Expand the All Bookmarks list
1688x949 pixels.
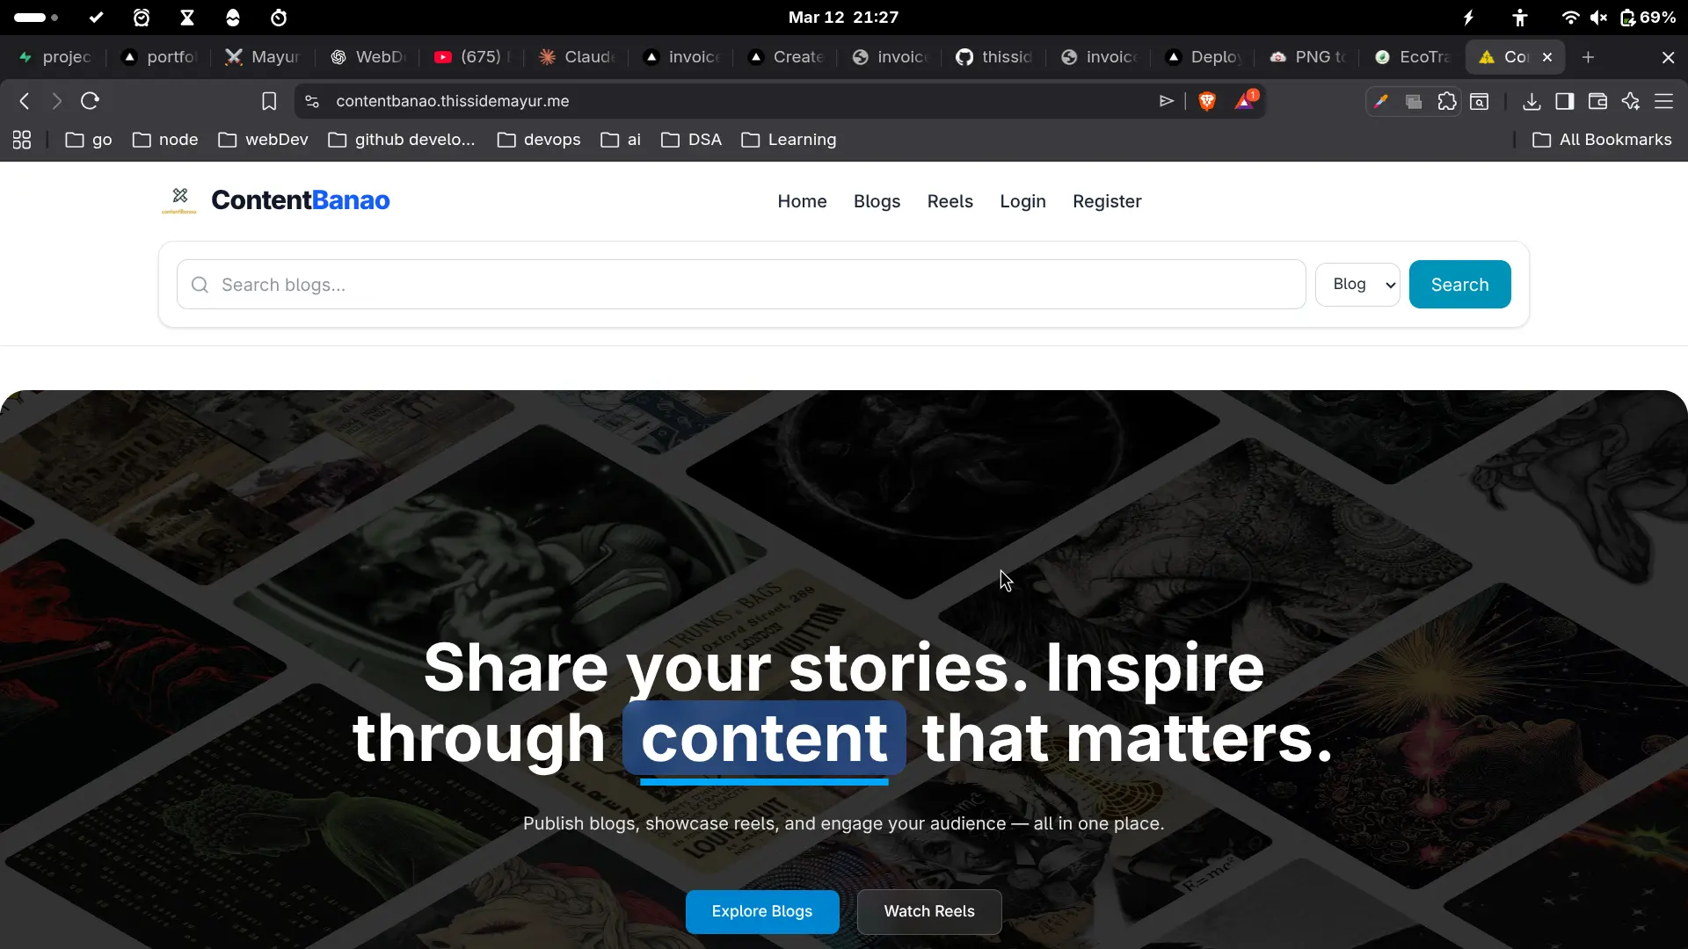tap(1601, 139)
